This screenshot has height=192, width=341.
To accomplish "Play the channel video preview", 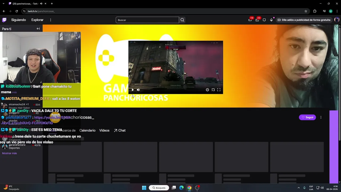I will pos(133,90).
